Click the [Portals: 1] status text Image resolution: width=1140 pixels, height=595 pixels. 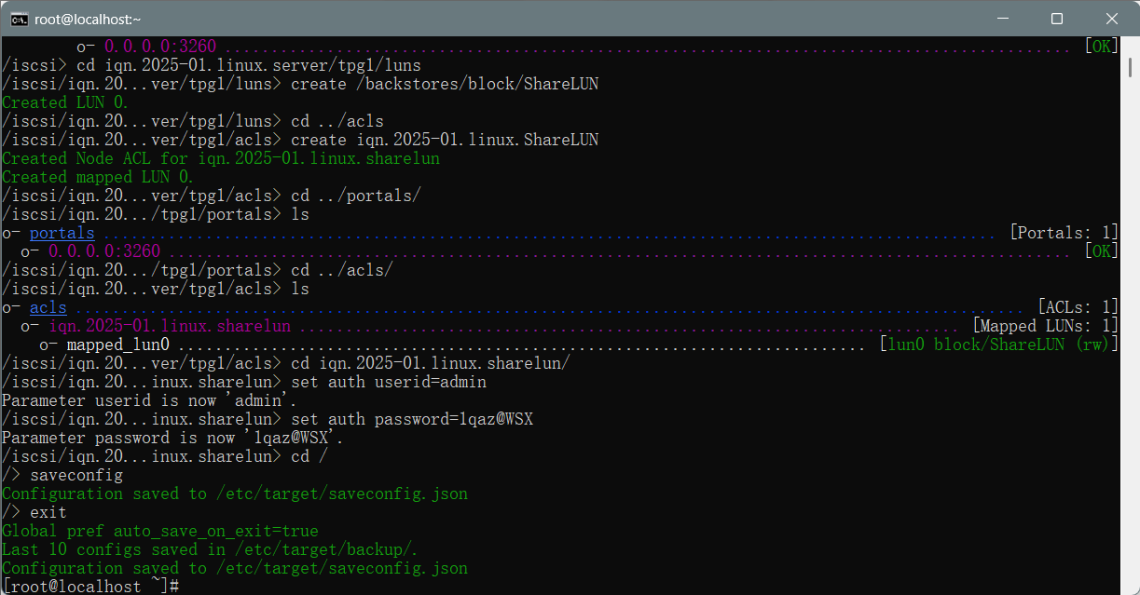click(x=1064, y=233)
